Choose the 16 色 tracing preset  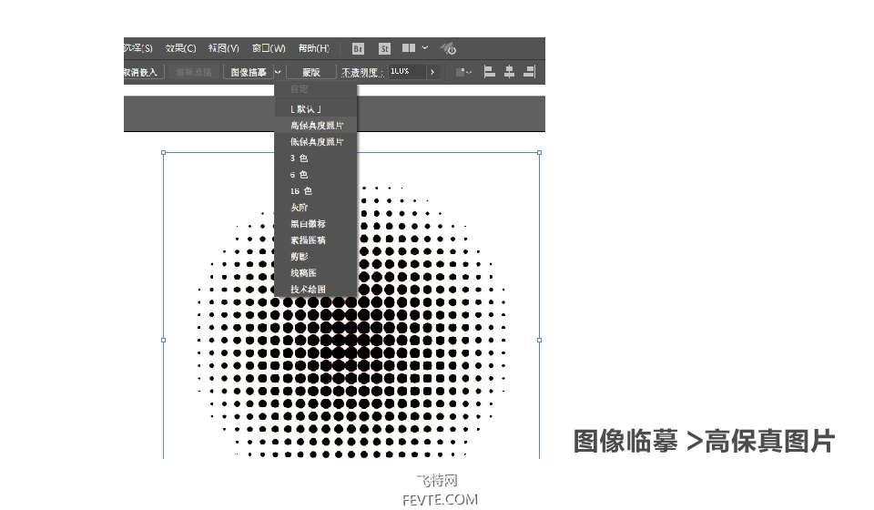point(301,191)
